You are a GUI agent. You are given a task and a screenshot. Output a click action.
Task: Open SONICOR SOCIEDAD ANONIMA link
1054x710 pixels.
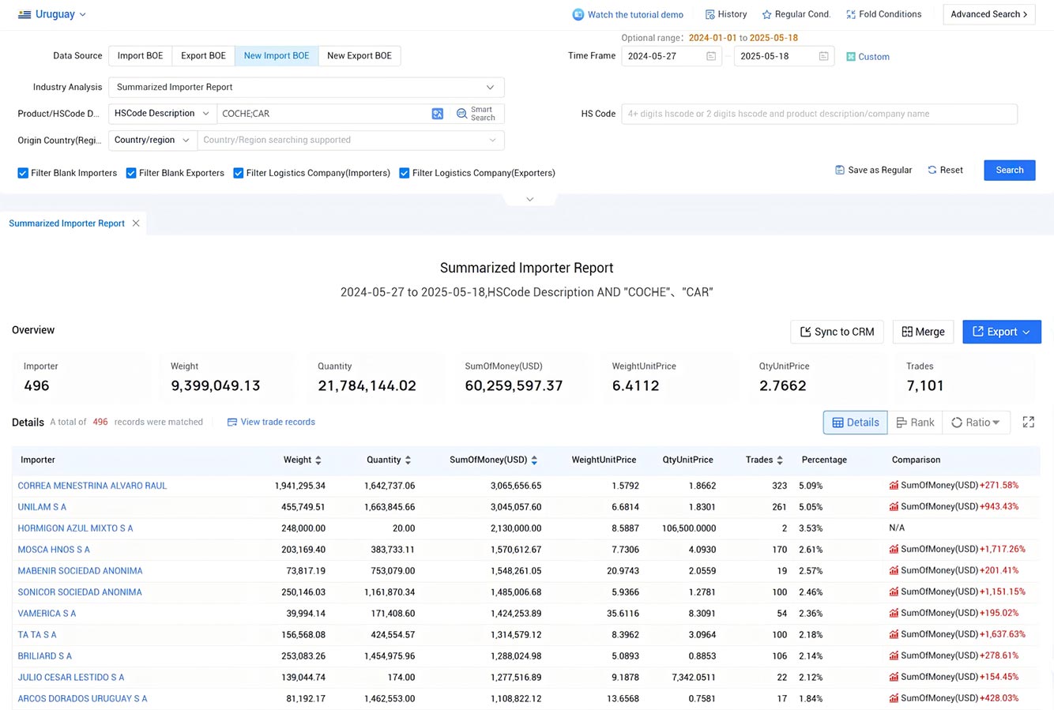click(80, 592)
